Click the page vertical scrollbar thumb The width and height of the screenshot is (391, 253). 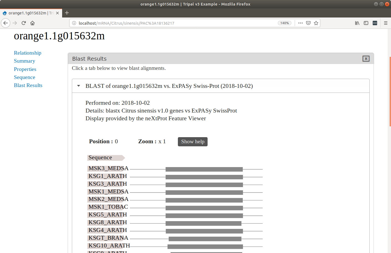(x=390, y=91)
